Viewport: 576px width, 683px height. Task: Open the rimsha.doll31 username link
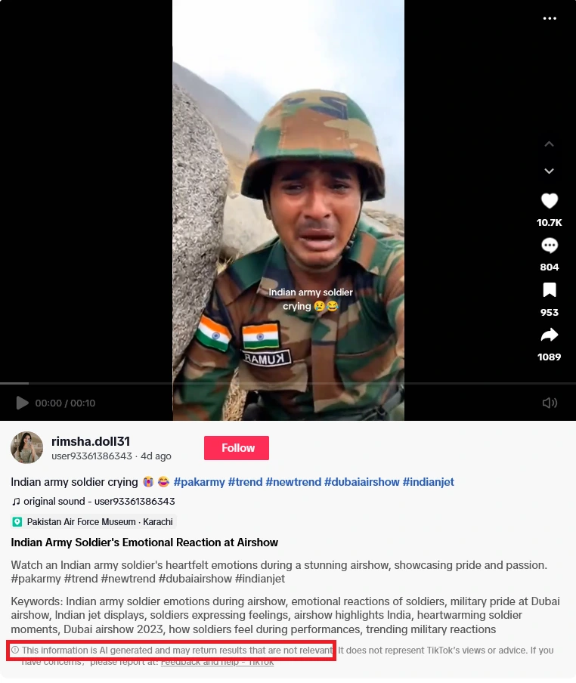[91, 441]
